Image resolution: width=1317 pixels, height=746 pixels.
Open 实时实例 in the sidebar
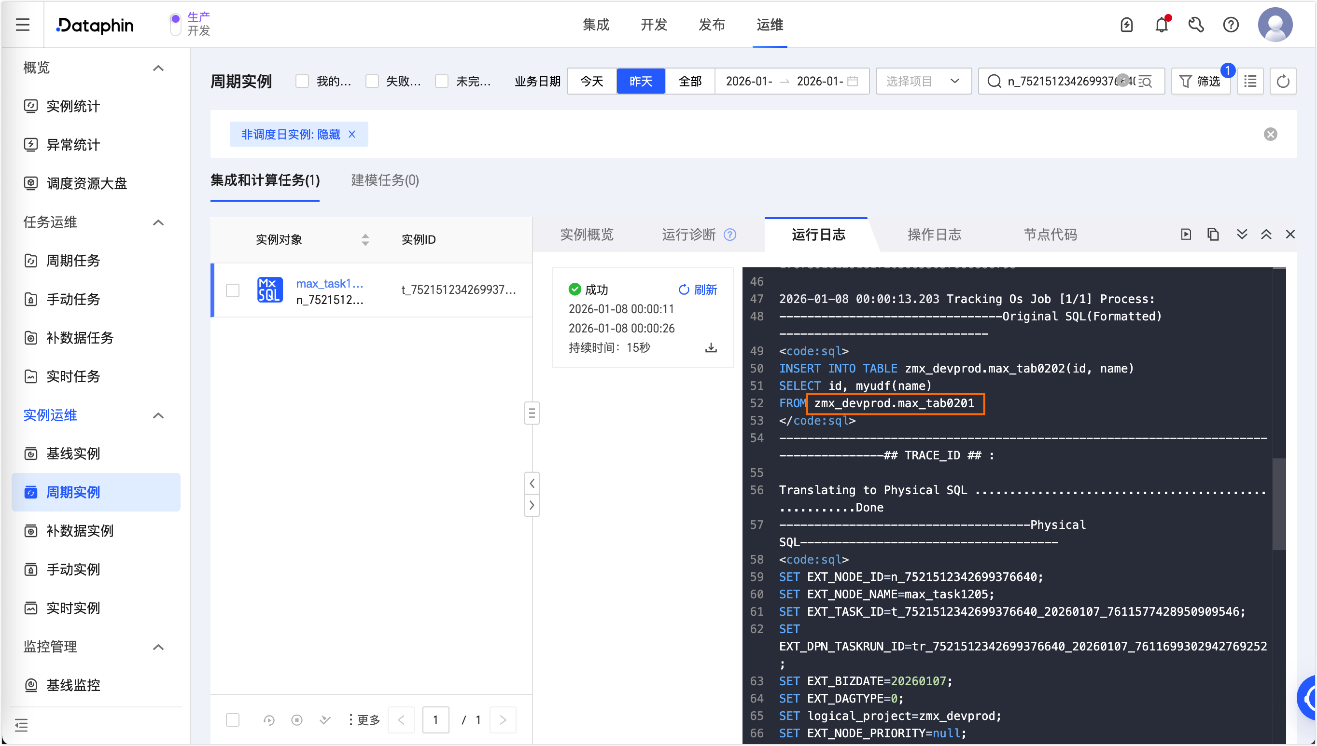(x=96, y=608)
